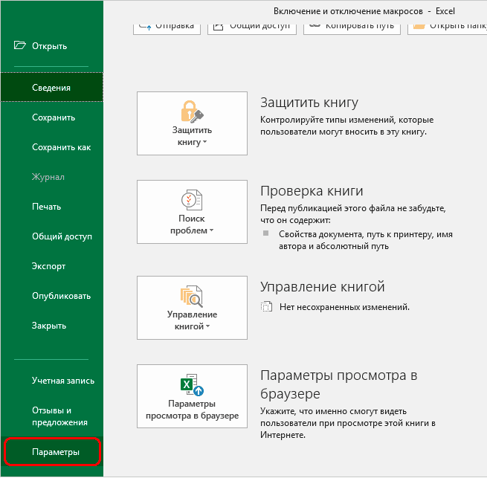Viewport: 487px width, 481px height.
Task: Click the 'Управление книгой' heading text
Action: click(x=323, y=287)
